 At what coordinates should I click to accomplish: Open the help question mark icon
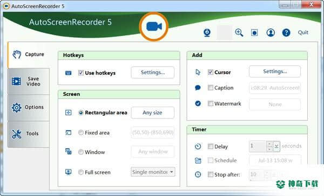pyautogui.click(x=286, y=32)
